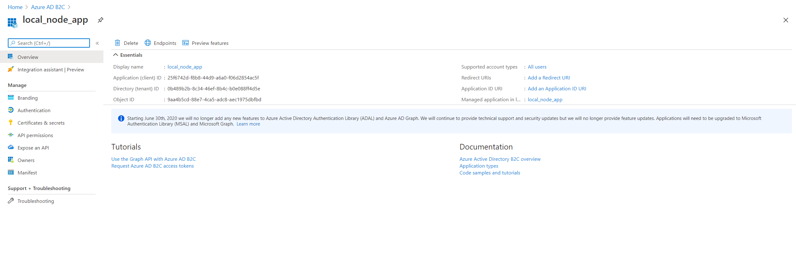Collapse the Essentials section
This screenshot has width=796, height=276.
click(116, 55)
